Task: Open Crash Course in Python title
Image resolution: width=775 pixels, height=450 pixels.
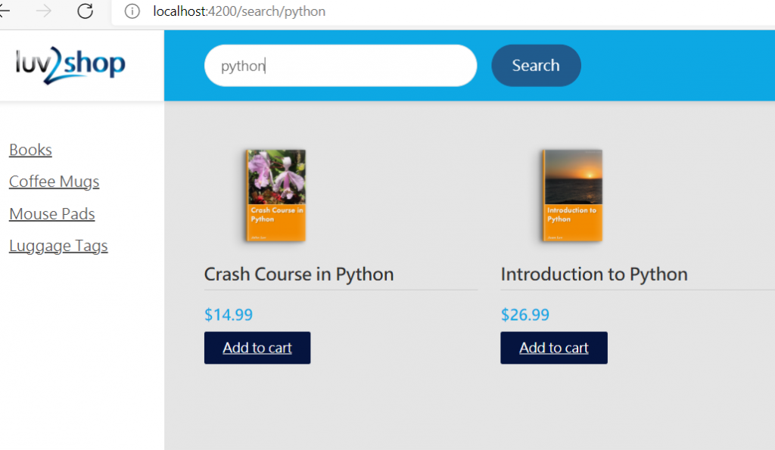Action: click(x=299, y=274)
